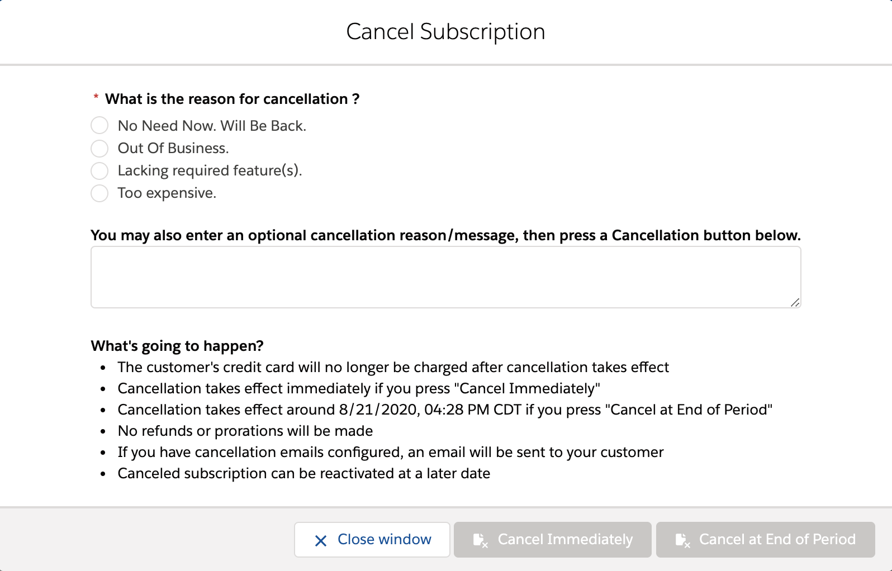Click the textarea resize handle corner
892x571 pixels.
point(795,302)
